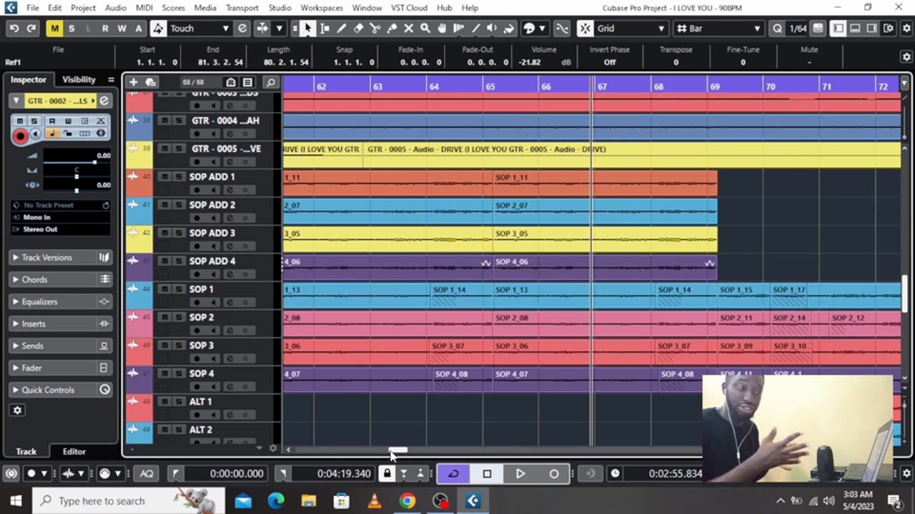915x514 pixels.
Task: Open the 1/64 quantize preset dropdown
Action: pos(798,29)
